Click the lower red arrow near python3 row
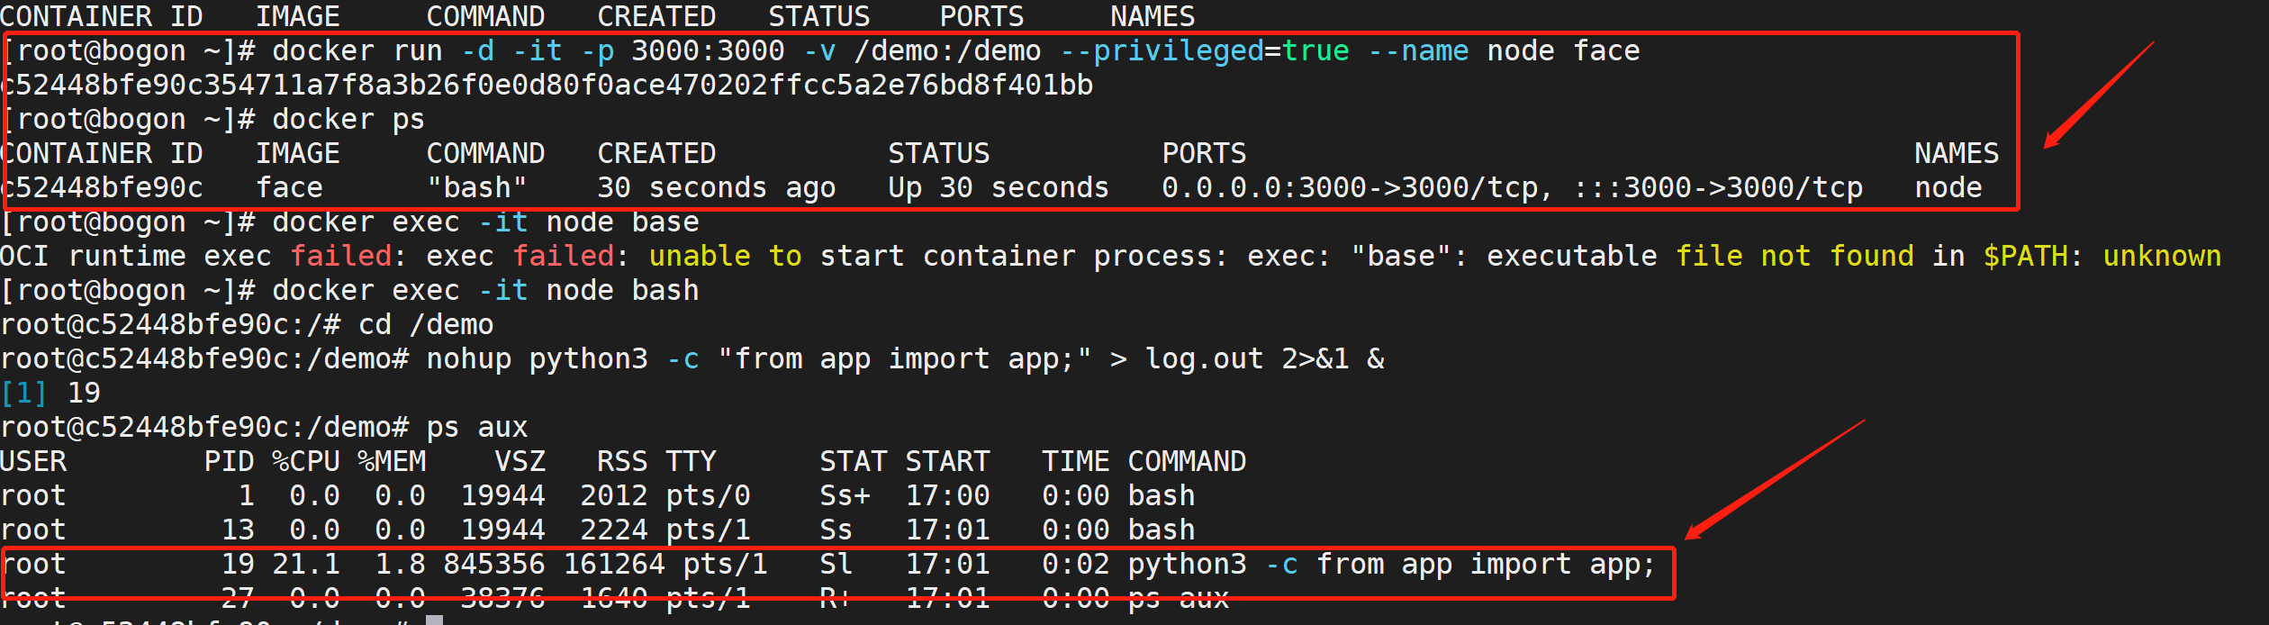 pos(1772,480)
